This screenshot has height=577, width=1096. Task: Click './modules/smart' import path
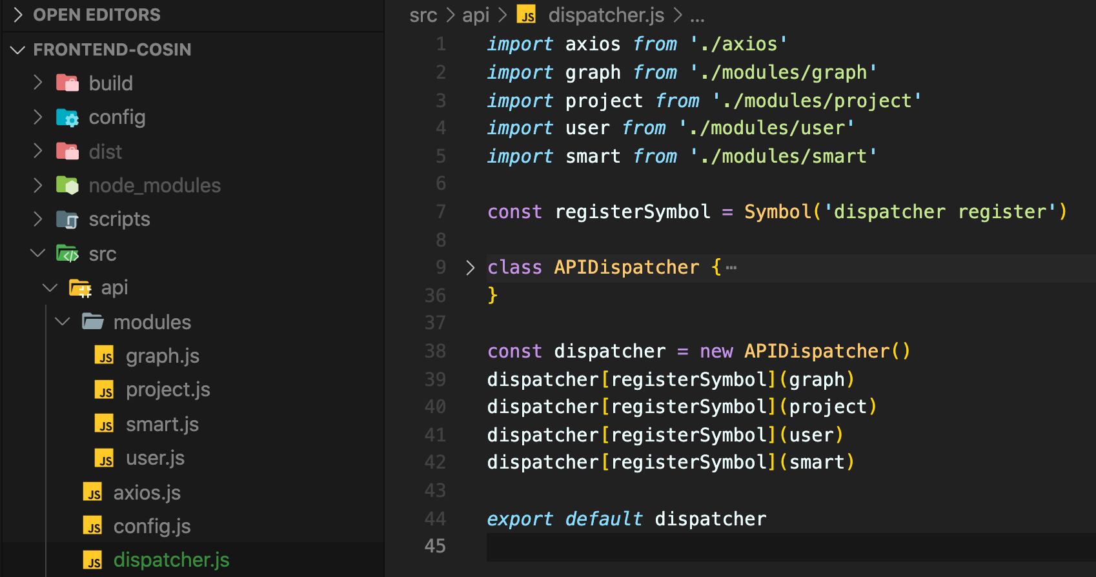click(x=784, y=156)
